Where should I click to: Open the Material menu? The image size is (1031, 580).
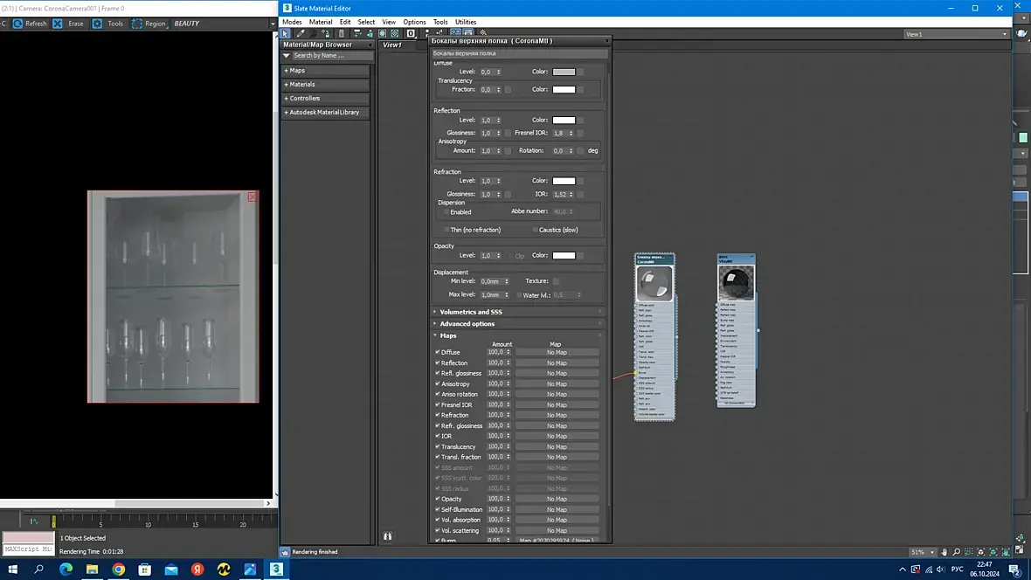(x=321, y=22)
